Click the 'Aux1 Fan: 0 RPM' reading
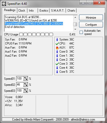This screenshot has height=123, width=107. (x=16, y=52)
